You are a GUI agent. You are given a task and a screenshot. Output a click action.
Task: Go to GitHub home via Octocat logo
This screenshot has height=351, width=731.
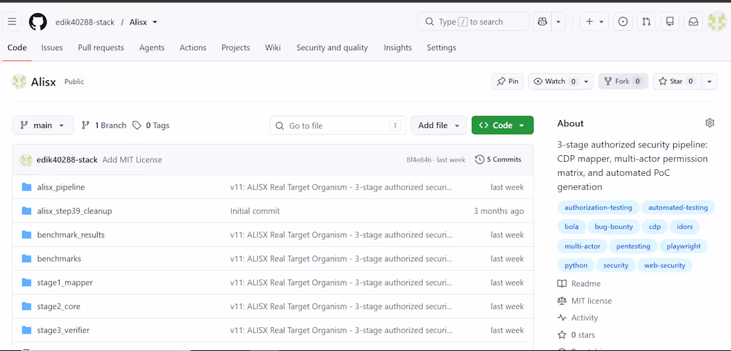(38, 22)
